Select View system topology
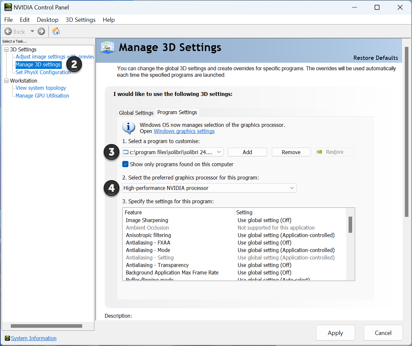412x346 pixels. 41,88
